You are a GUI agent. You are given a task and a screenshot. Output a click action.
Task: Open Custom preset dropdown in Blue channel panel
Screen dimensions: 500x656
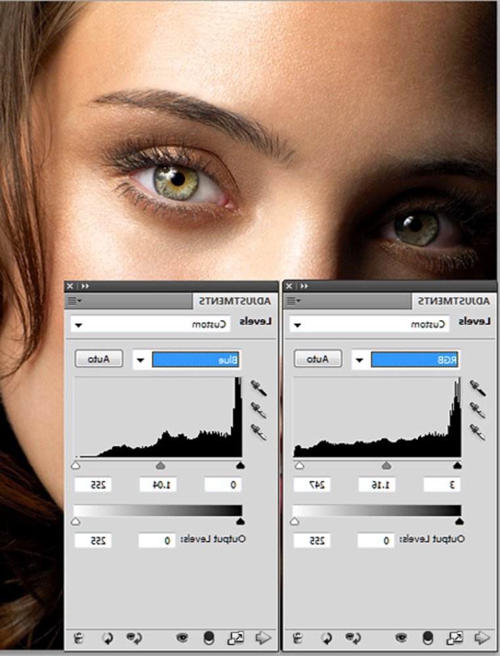pyautogui.click(x=151, y=324)
